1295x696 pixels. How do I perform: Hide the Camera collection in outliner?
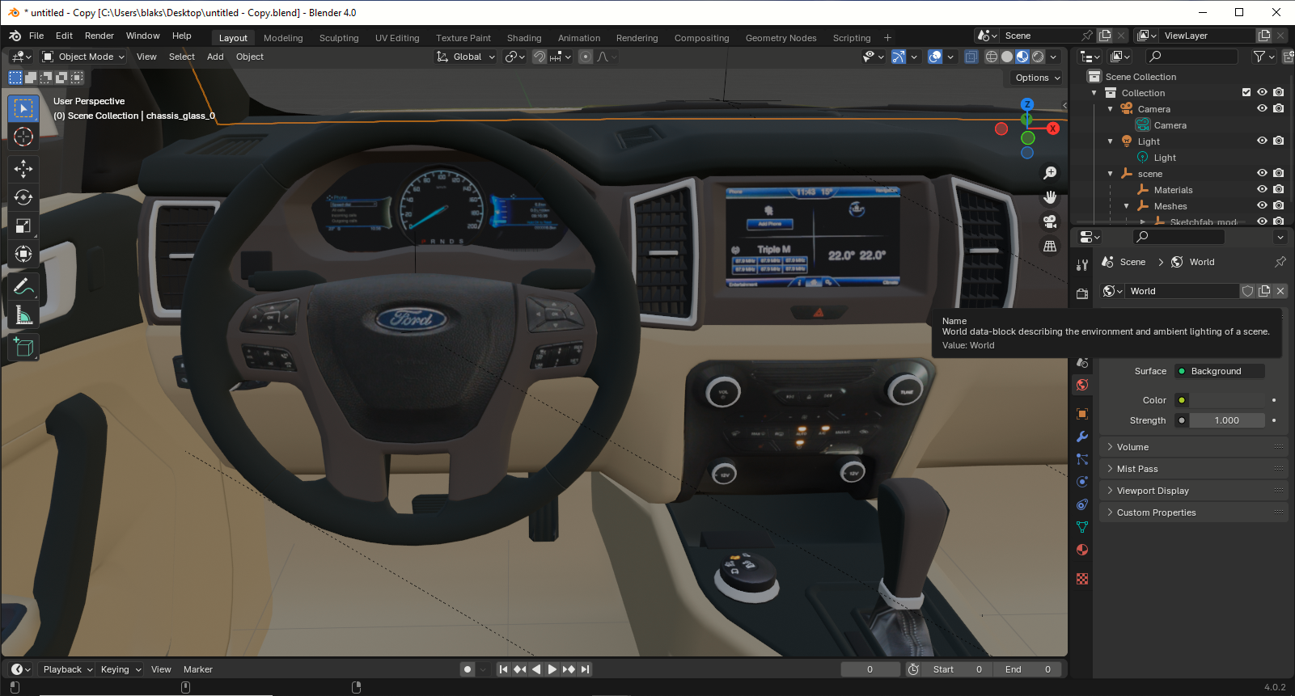coord(1262,108)
